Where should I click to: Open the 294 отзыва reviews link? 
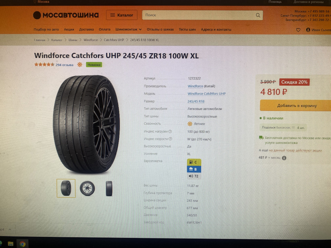tap(64, 65)
